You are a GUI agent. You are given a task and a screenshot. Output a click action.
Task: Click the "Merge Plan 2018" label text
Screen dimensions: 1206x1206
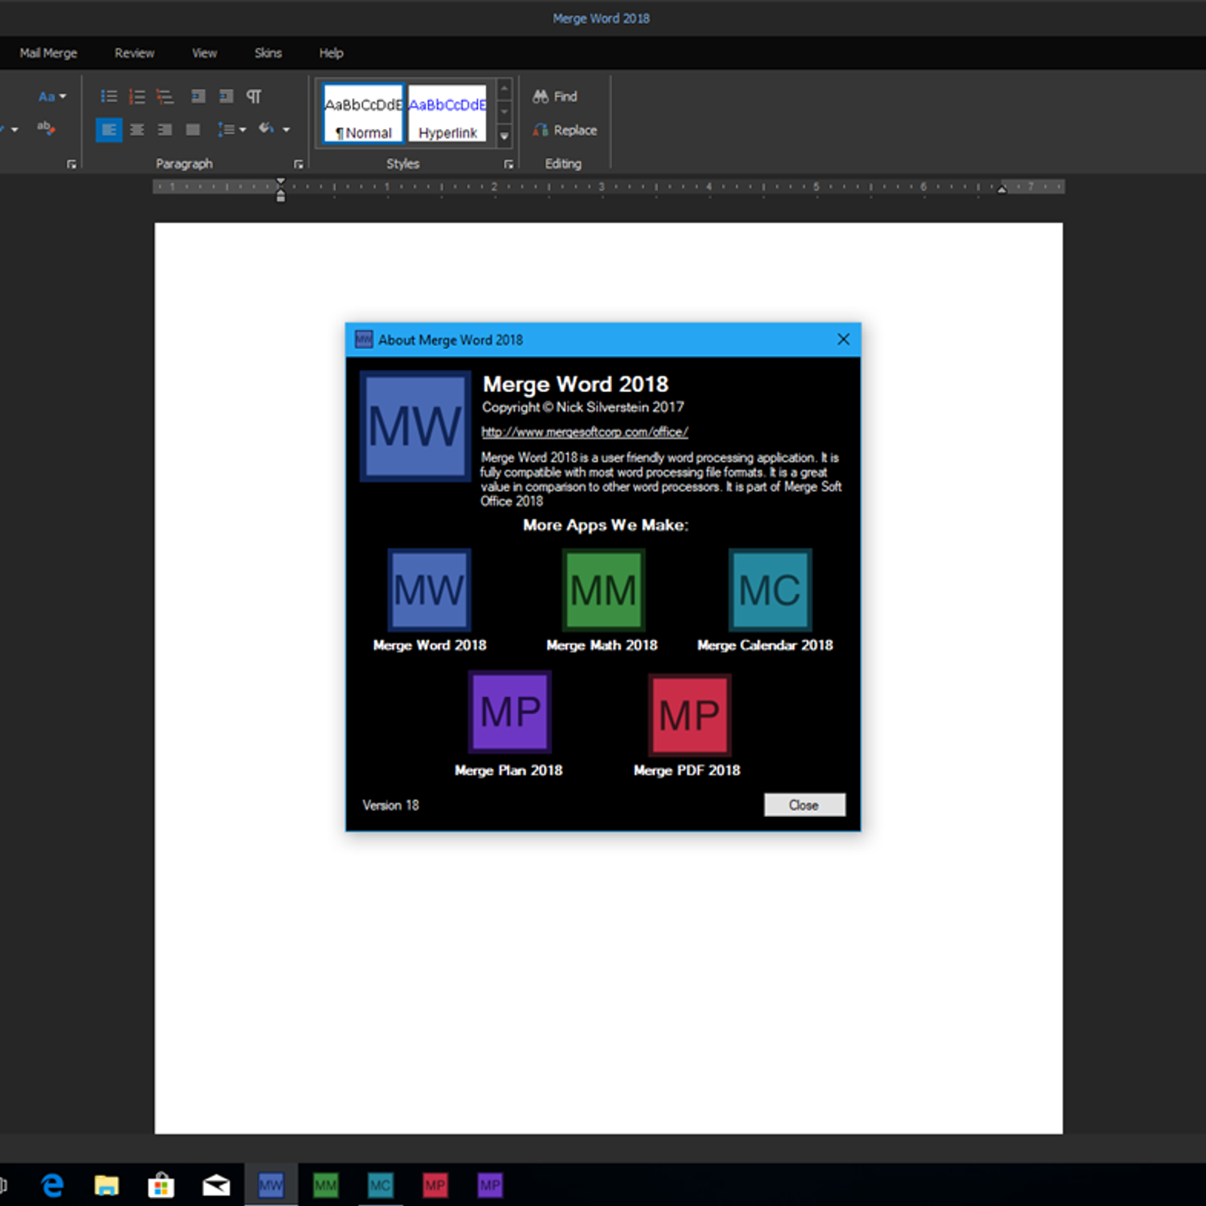(509, 770)
